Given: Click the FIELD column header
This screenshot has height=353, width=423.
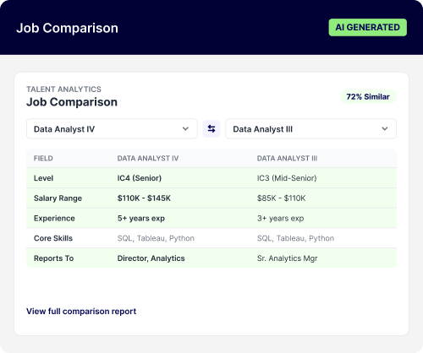Looking at the screenshot, I should (43, 158).
